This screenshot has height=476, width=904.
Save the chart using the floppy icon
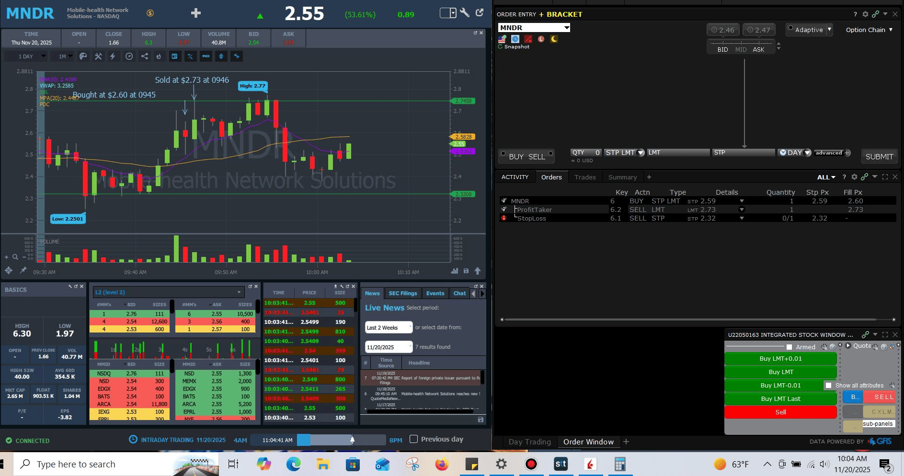466,271
